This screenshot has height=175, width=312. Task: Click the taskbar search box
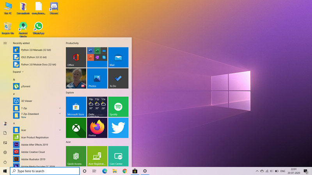tap(45, 171)
